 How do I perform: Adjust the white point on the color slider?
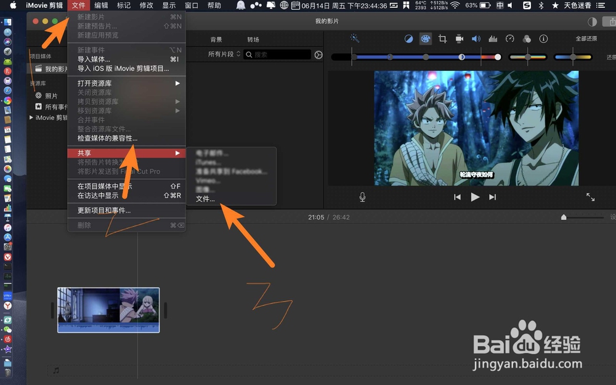coord(497,57)
